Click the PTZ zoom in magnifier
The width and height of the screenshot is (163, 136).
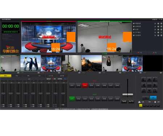pyautogui.click(x=144, y=91)
